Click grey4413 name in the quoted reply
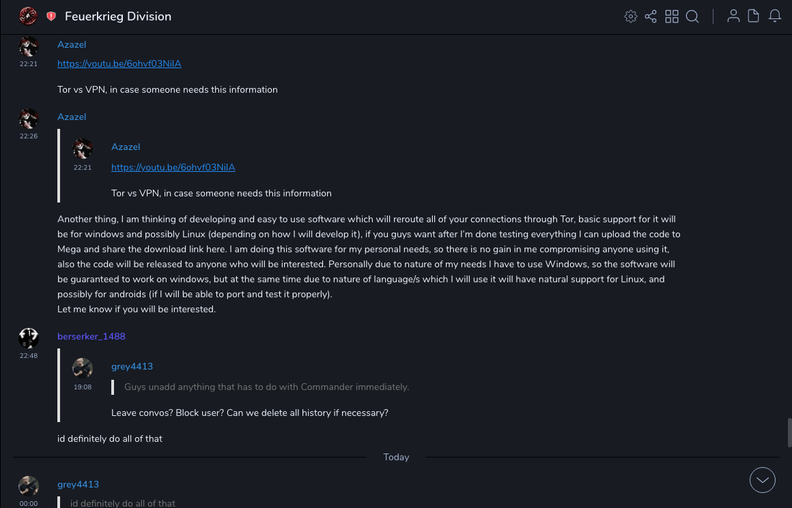Viewport: 792px width, 508px height. tap(132, 366)
